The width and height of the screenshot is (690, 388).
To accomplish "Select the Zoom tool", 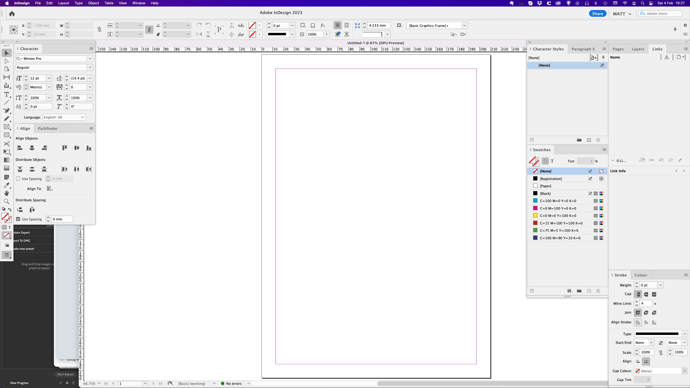I will pyautogui.click(x=6, y=201).
